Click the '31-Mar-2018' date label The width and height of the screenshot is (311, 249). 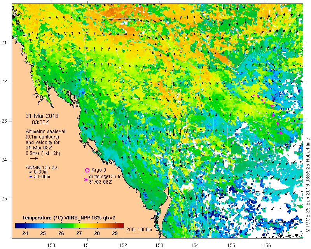pyautogui.click(x=42, y=116)
